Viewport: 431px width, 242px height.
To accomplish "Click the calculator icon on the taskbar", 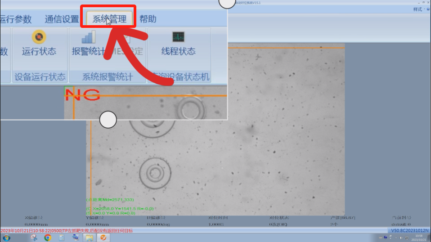I will (62, 238).
